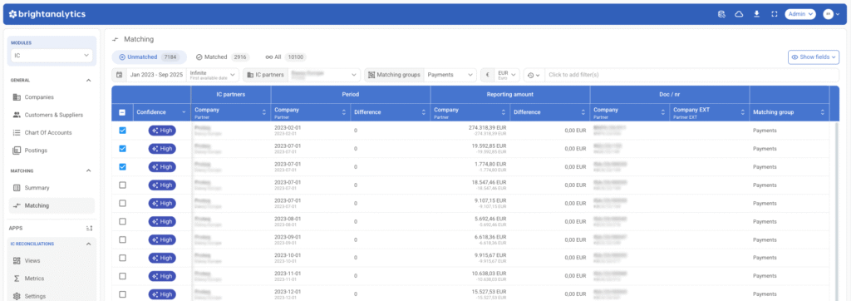Open the history clock dropdown
The height and width of the screenshot is (301, 851).
[534, 75]
